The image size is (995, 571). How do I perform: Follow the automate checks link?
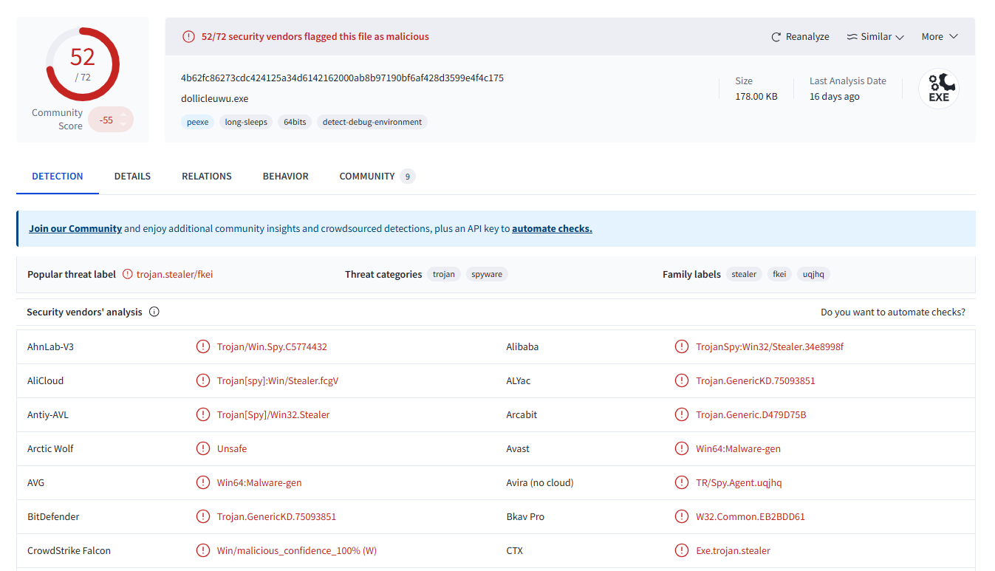(x=552, y=229)
